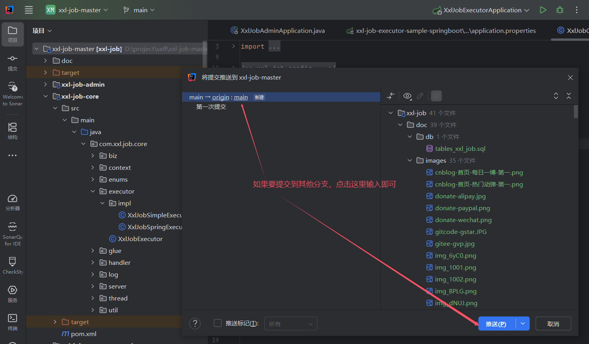The image size is (589, 344).
Task: Open the main branch dropdown
Action: pyautogui.click(x=139, y=10)
